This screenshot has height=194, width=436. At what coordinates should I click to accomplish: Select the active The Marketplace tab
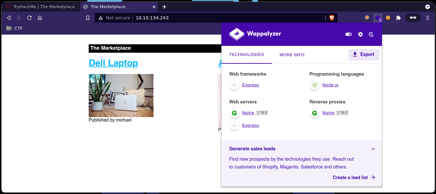[x=119, y=6]
